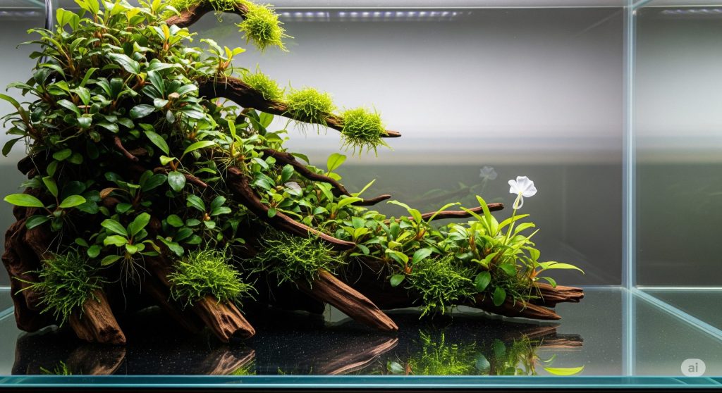This screenshot has width=722, height=393.
Task: Select the pale green leaf at far left
Action: point(24,201)
